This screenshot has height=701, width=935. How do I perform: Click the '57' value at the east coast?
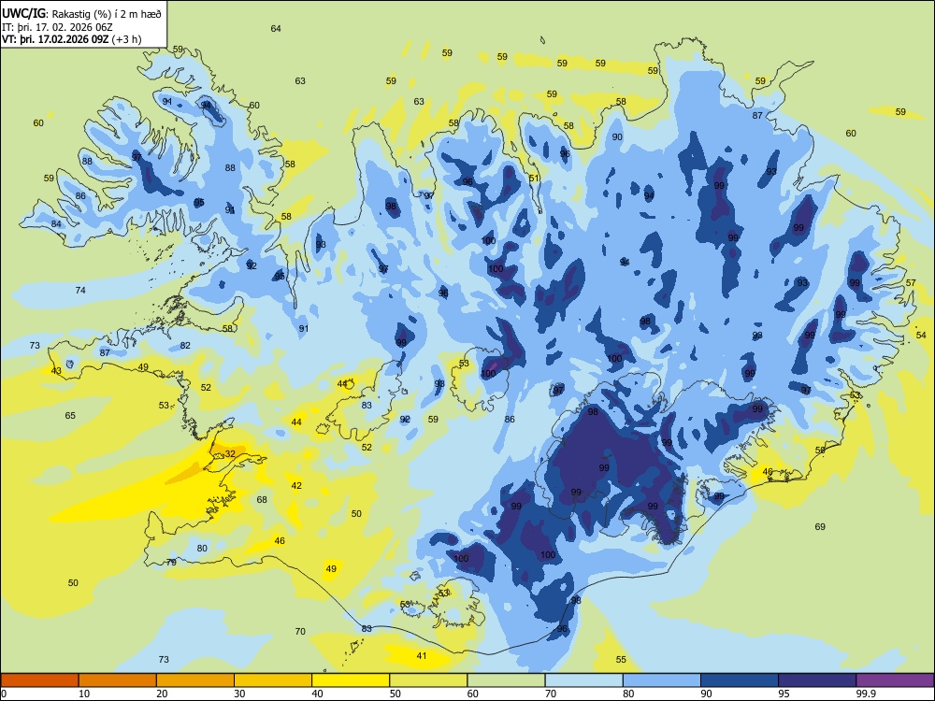pos(911,282)
